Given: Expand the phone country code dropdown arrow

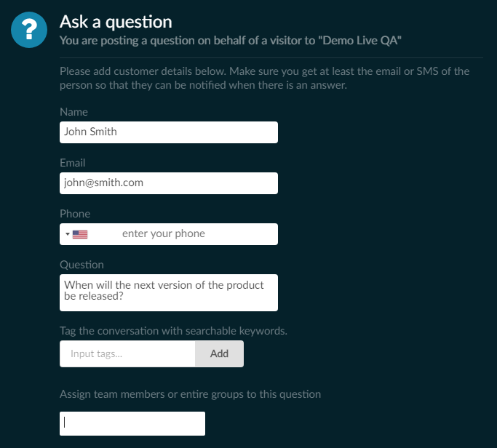Looking at the screenshot, I should [67, 234].
